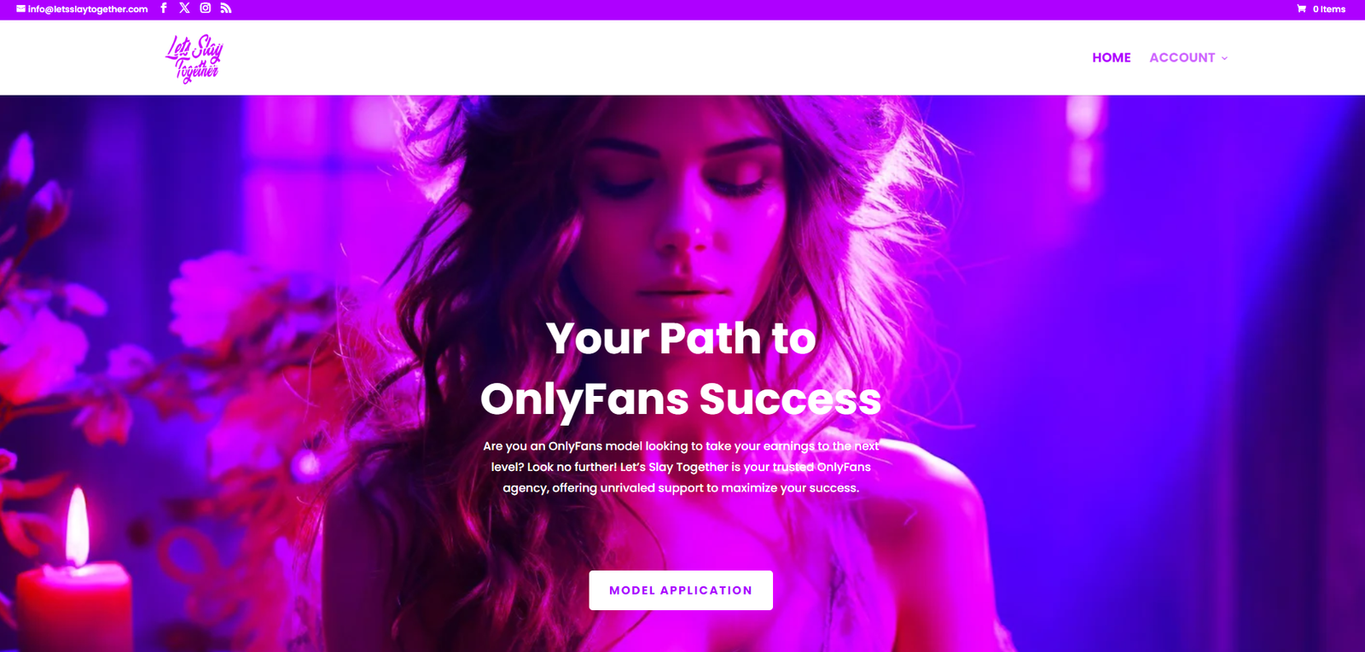Open the X (Twitter) social icon
1365x652 pixels.
click(x=184, y=8)
